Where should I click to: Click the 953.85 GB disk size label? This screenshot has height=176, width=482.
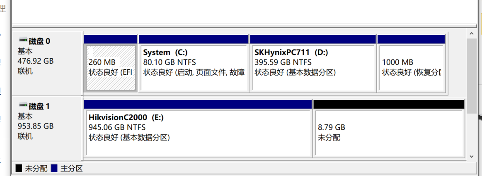36,126
